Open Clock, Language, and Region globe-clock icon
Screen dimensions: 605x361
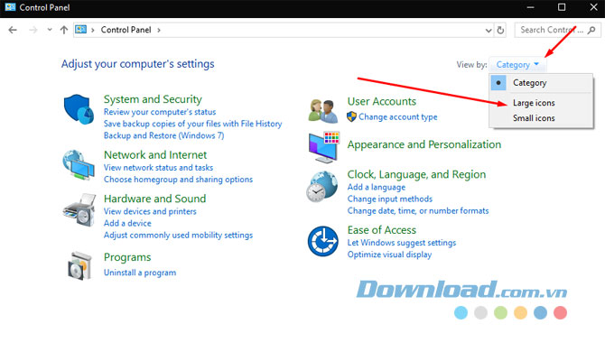322,187
